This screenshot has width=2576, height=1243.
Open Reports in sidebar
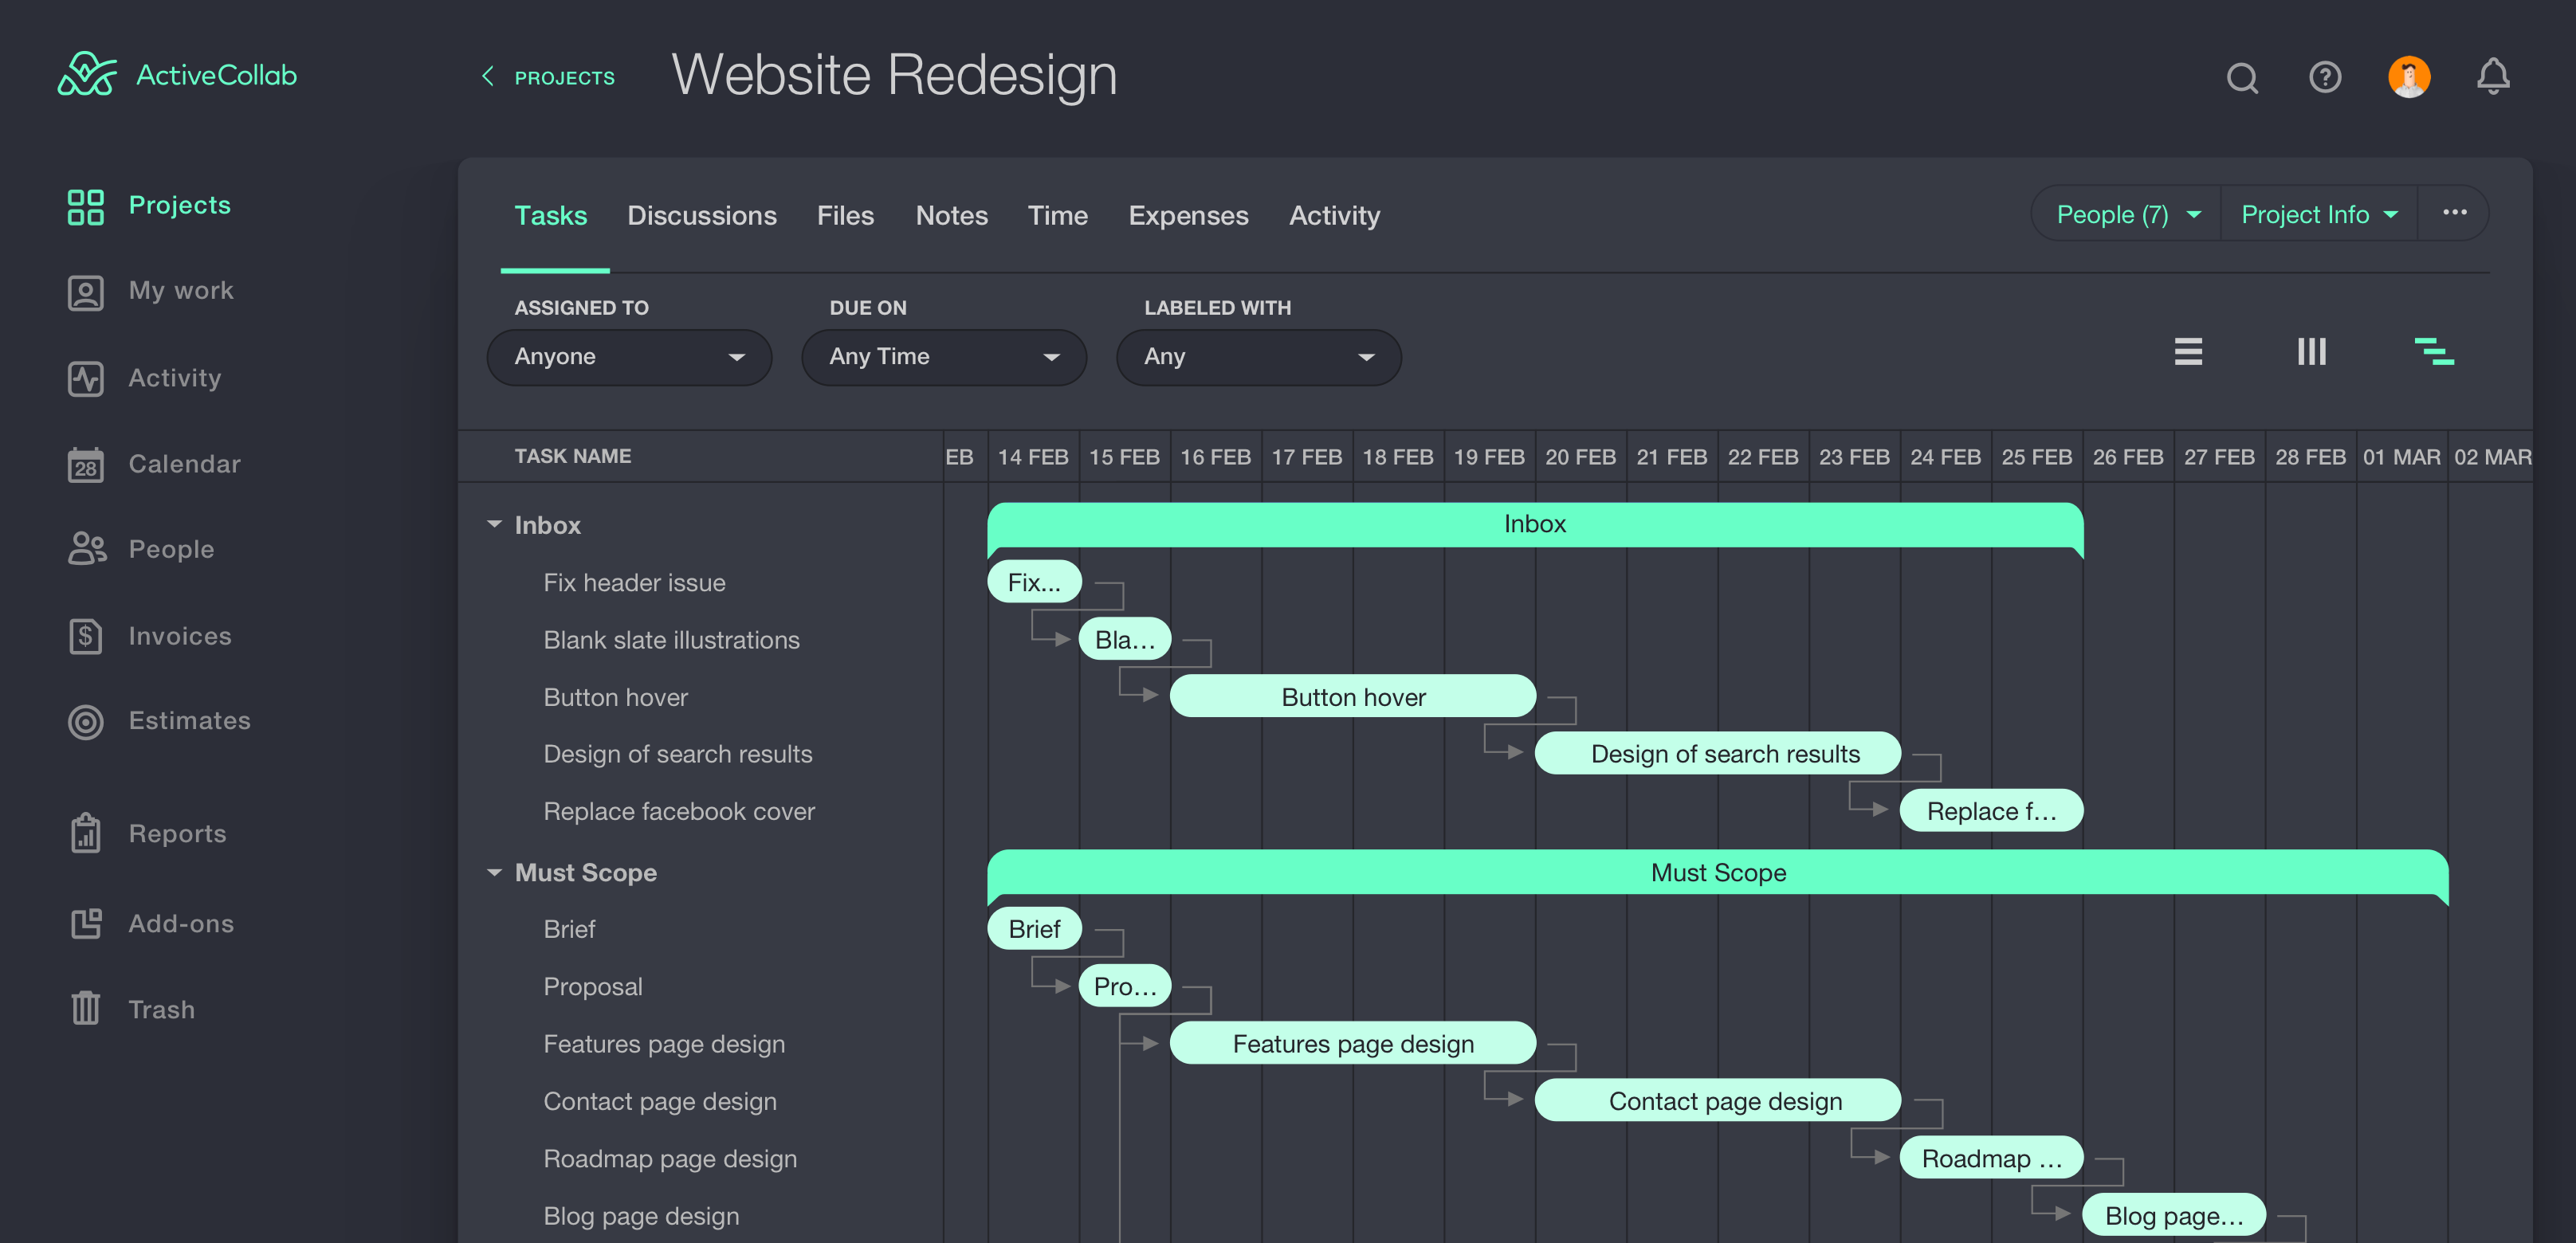point(146,834)
